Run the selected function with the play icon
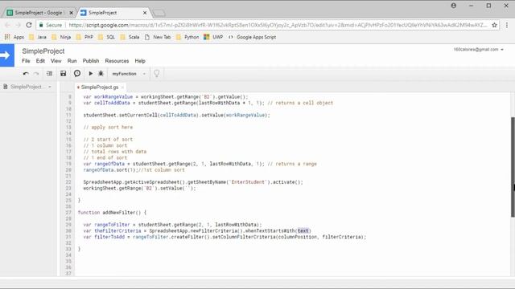The height and width of the screenshot is (289, 515). click(91, 74)
